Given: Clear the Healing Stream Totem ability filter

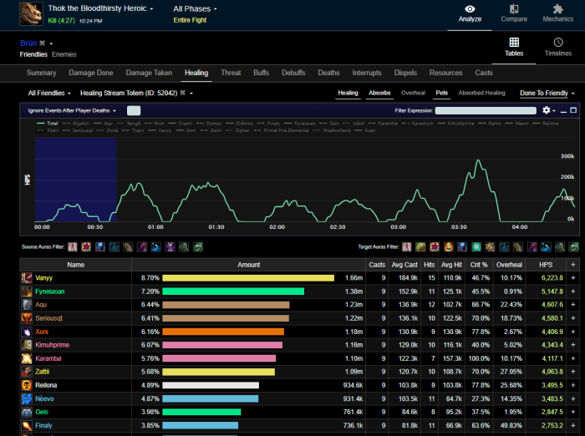Looking at the screenshot, I should 181,94.
